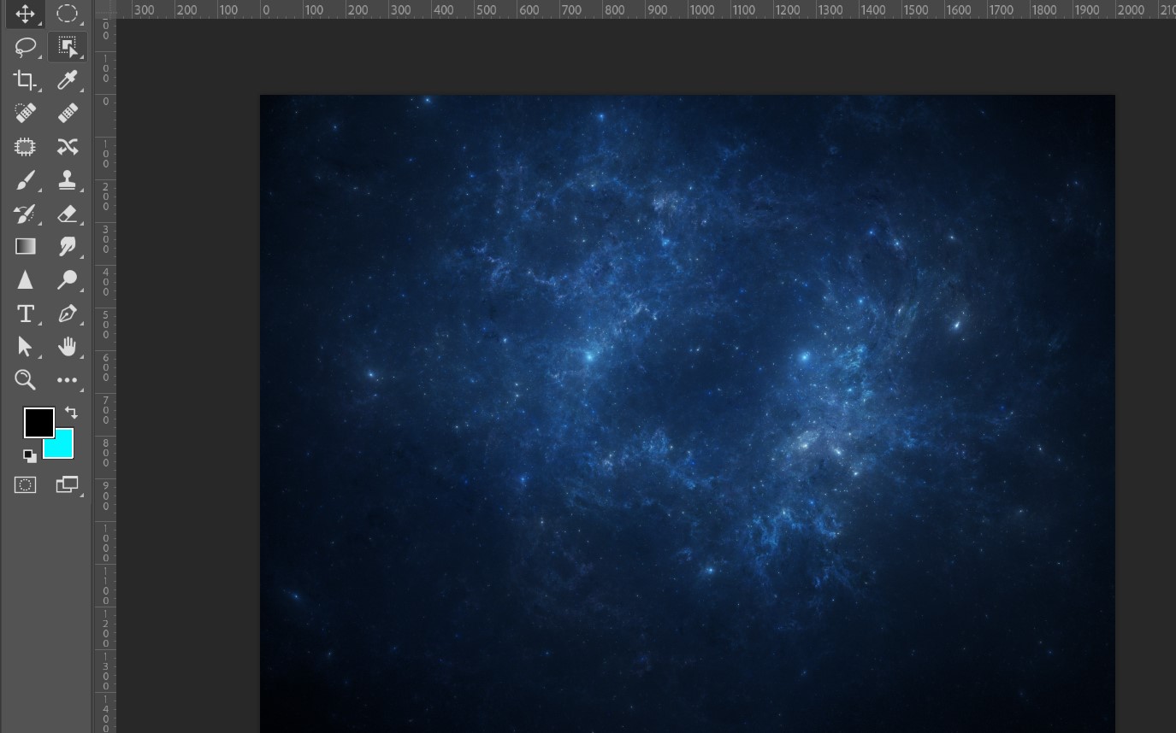Select the Elliptical Marquee tool
1176x733 pixels.
67,14
